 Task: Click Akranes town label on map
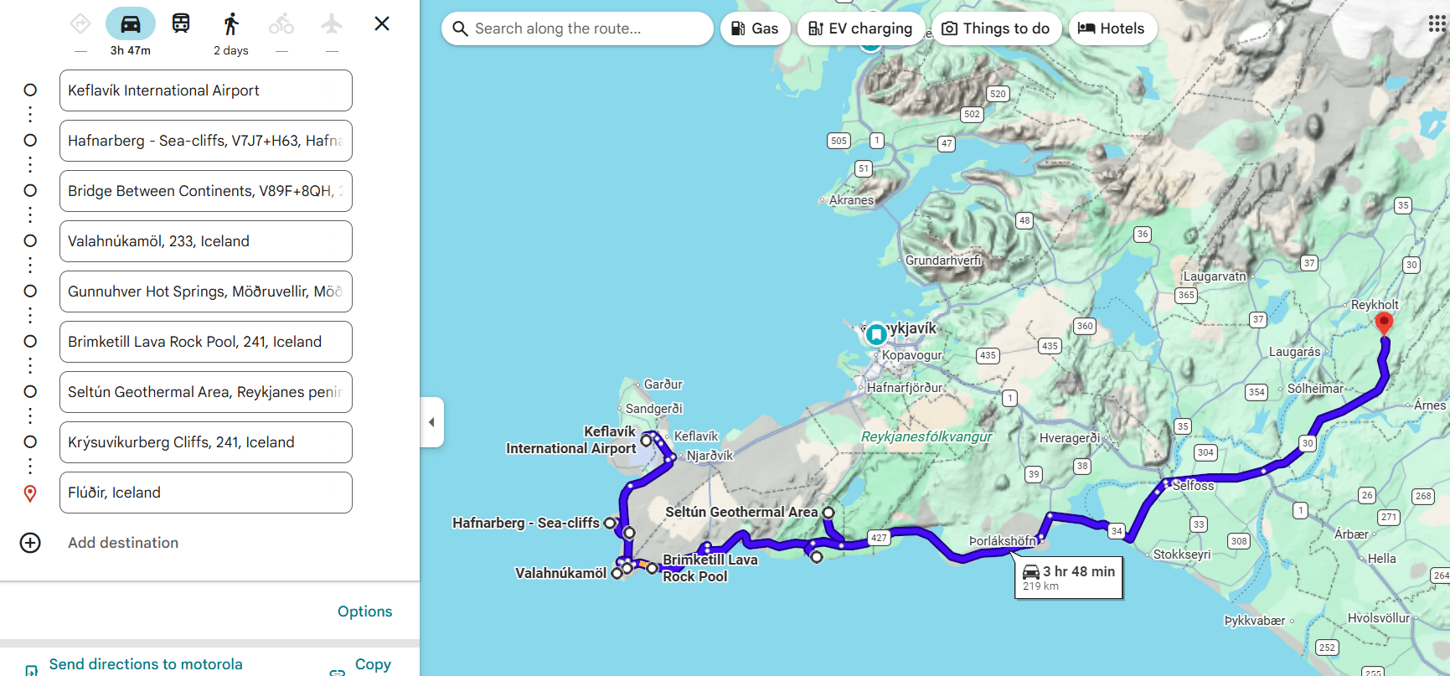click(x=851, y=200)
